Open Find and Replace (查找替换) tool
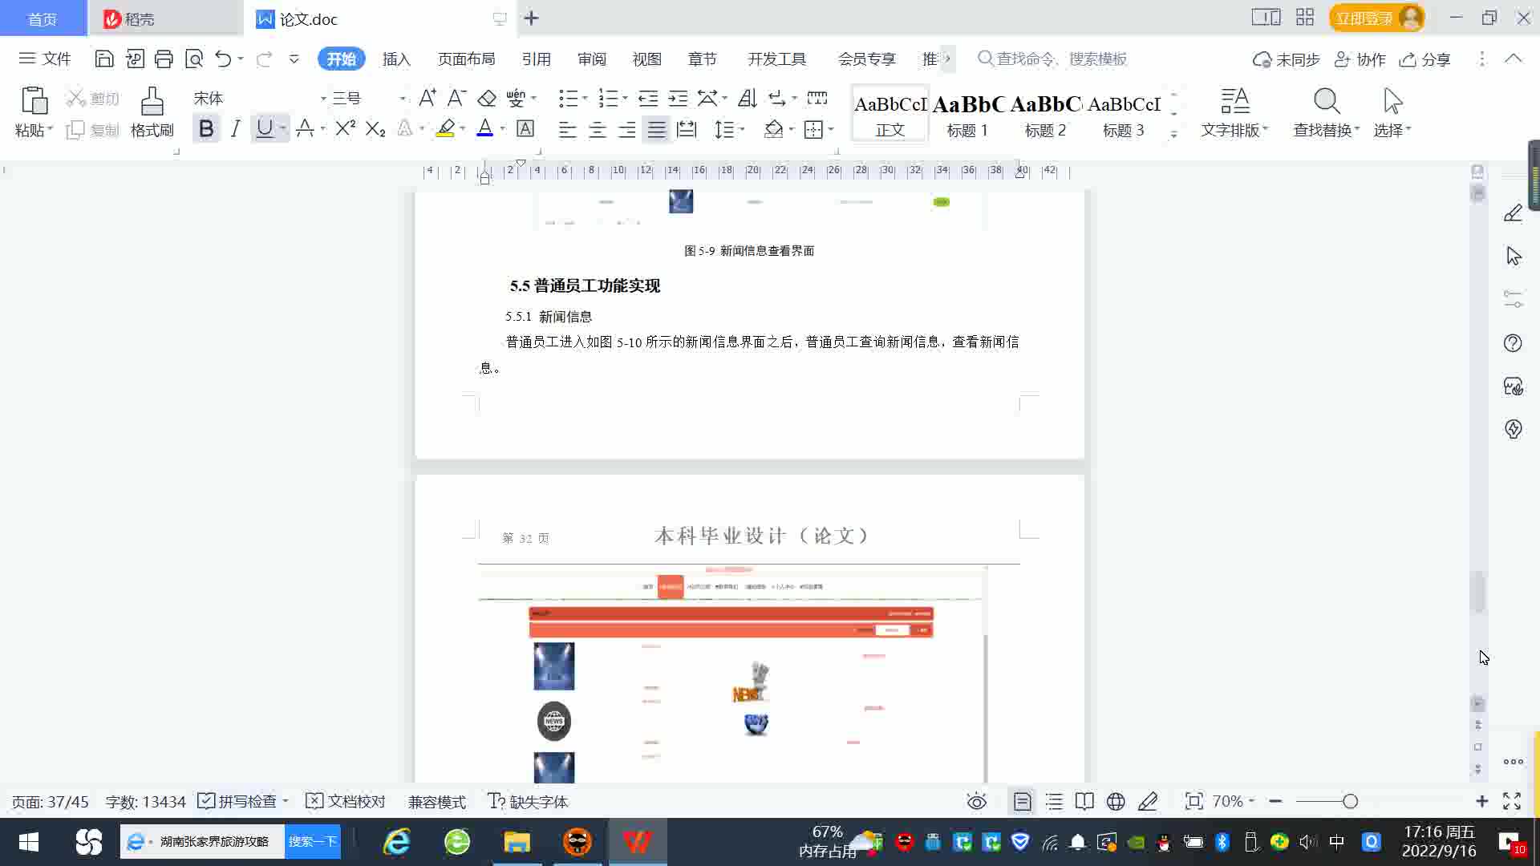 coord(1326,103)
